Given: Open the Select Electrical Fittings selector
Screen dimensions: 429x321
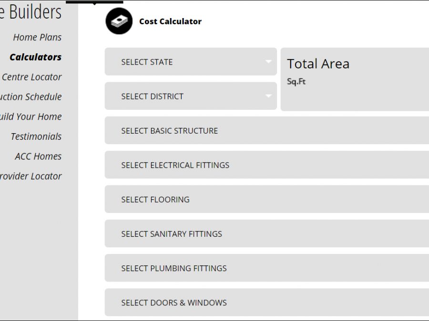Looking at the screenshot, I should tap(267, 165).
